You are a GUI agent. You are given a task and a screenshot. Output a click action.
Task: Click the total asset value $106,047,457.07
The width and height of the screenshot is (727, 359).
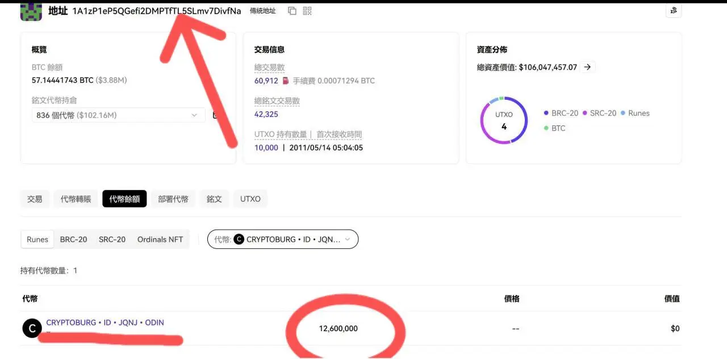(x=548, y=67)
